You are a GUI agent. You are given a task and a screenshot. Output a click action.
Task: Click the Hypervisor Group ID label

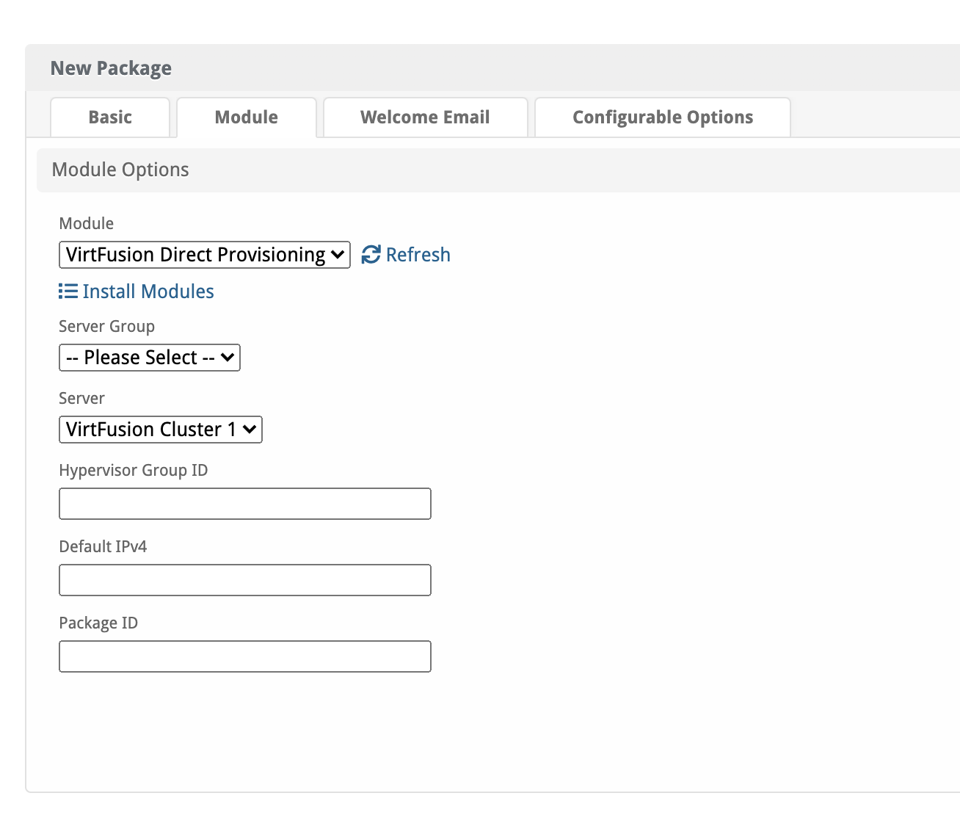[x=134, y=470]
